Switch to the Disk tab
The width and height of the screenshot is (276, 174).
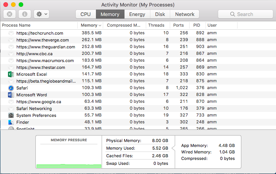[160, 14]
